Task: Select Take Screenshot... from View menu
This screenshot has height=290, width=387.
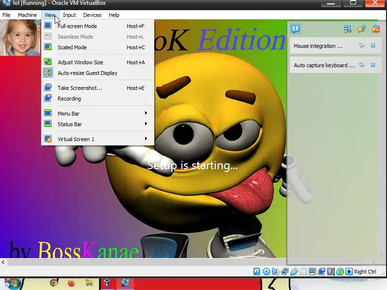Action: point(98,88)
